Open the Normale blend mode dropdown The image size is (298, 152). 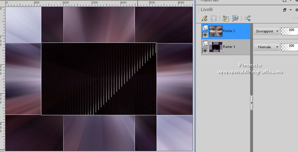tap(267, 47)
